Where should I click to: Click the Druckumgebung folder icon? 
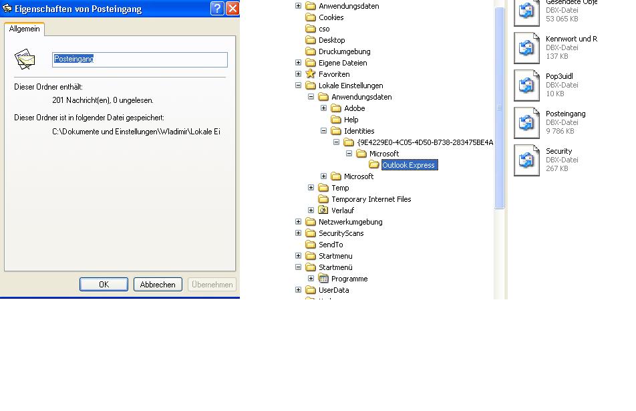pos(310,51)
